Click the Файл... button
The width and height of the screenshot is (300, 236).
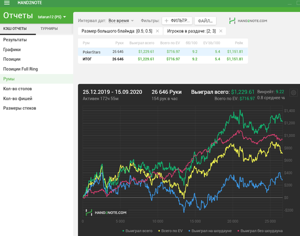coord(205,21)
